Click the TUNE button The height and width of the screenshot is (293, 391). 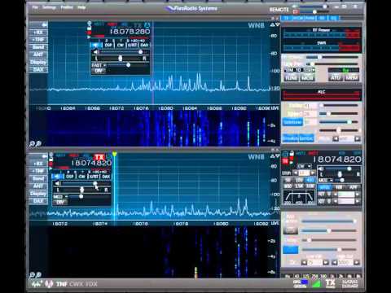tap(291, 78)
